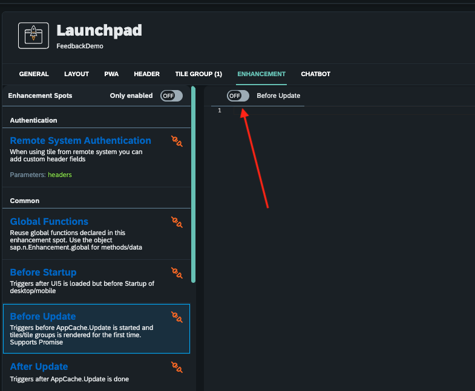475x391 pixels.
Task: Open the TILE GROUP (1) tab
Action: pyautogui.click(x=198, y=74)
